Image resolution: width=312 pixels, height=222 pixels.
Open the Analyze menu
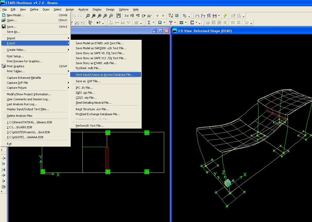coord(83,9)
